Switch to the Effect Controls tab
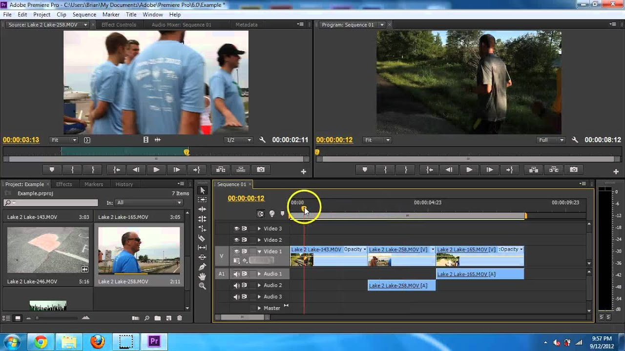 tap(119, 25)
